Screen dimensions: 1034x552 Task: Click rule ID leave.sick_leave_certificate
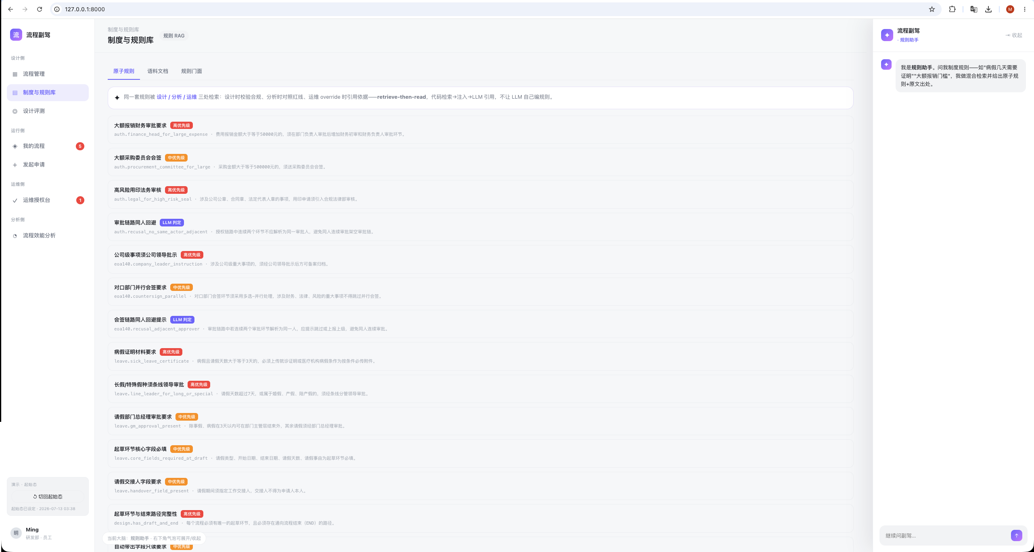click(152, 361)
